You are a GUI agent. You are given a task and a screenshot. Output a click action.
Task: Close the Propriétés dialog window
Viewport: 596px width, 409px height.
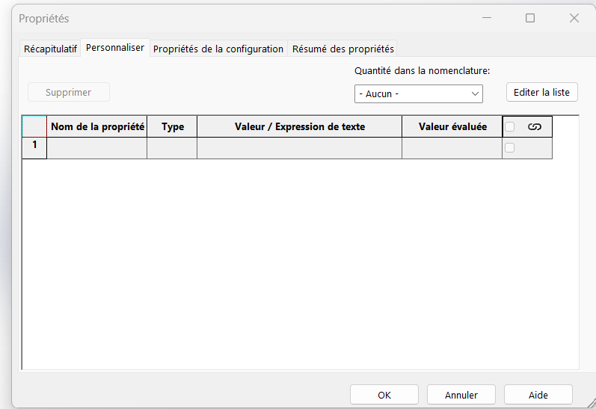(574, 18)
